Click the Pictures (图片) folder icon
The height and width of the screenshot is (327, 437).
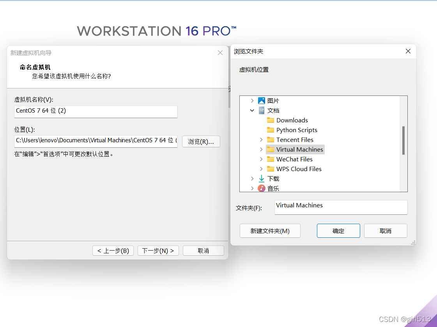262,101
